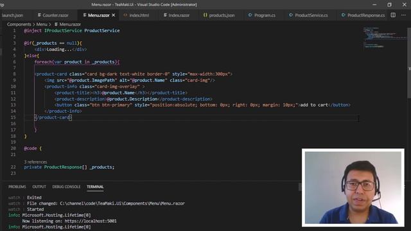The width and height of the screenshot is (411, 231).
Task: Select the TERMINAL panel tab
Action: coord(95,187)
